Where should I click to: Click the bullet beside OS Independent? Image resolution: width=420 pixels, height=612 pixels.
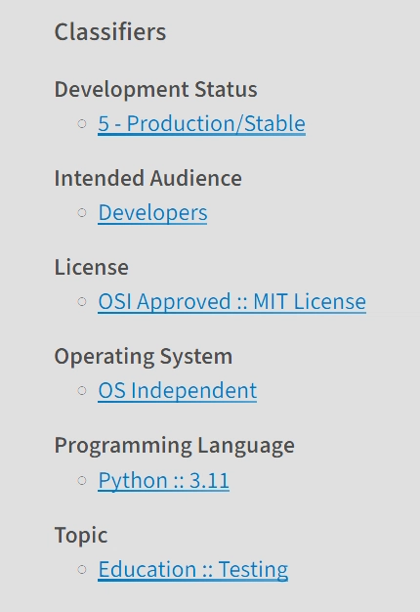(x=82, y=391)
